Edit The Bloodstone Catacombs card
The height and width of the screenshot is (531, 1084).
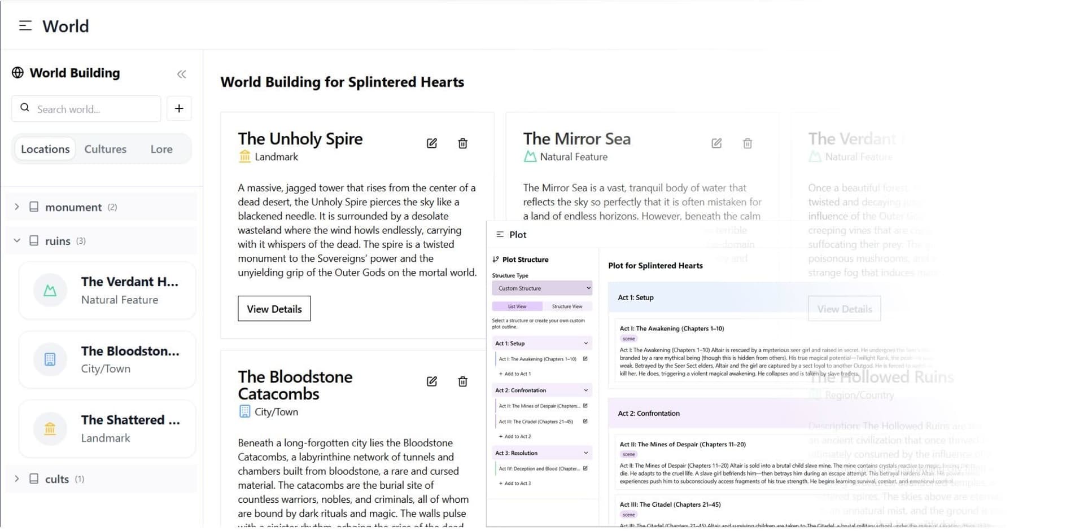[432, 381]
